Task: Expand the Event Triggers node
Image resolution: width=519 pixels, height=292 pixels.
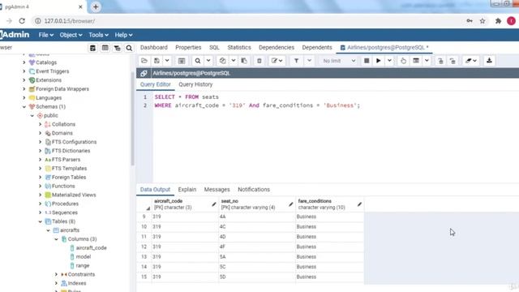Action: (x=24, y=71)
